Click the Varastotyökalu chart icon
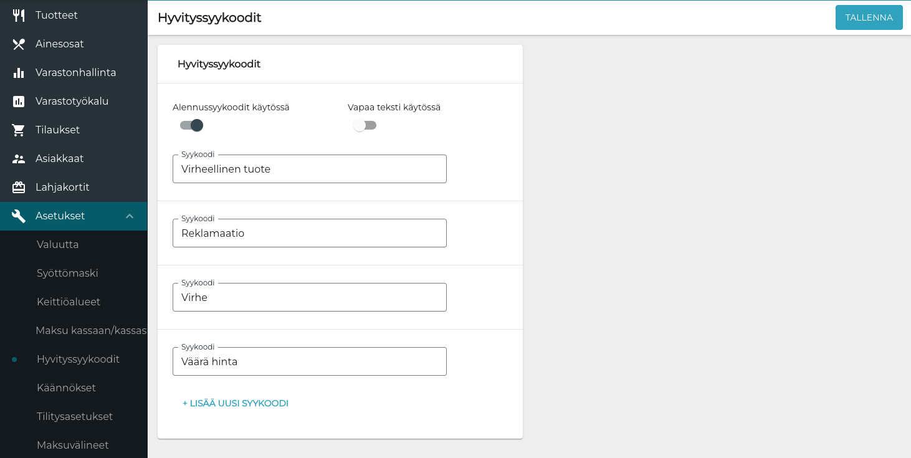 [19, 102]
